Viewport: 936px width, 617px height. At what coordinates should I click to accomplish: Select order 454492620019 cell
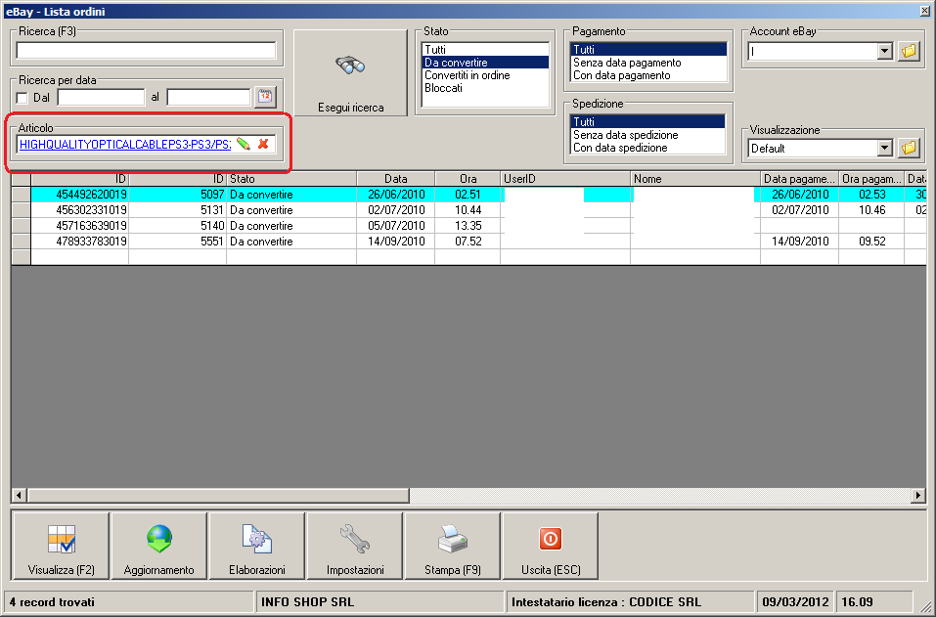click(80, 194)
